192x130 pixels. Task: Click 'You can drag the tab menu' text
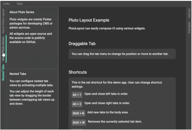click(x=120, y=54)
